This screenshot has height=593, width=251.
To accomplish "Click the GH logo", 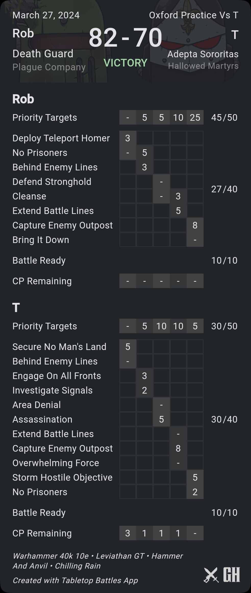I will [232, 575].
